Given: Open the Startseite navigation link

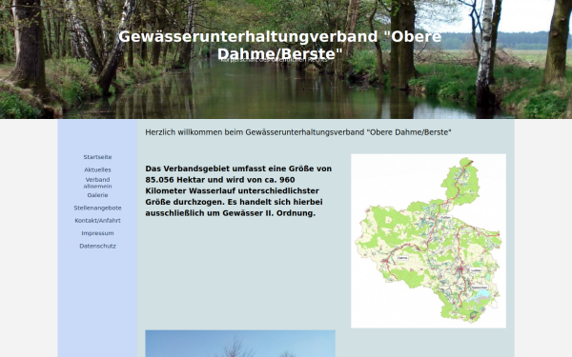Looking at the screenshot, I should (97, 157).
